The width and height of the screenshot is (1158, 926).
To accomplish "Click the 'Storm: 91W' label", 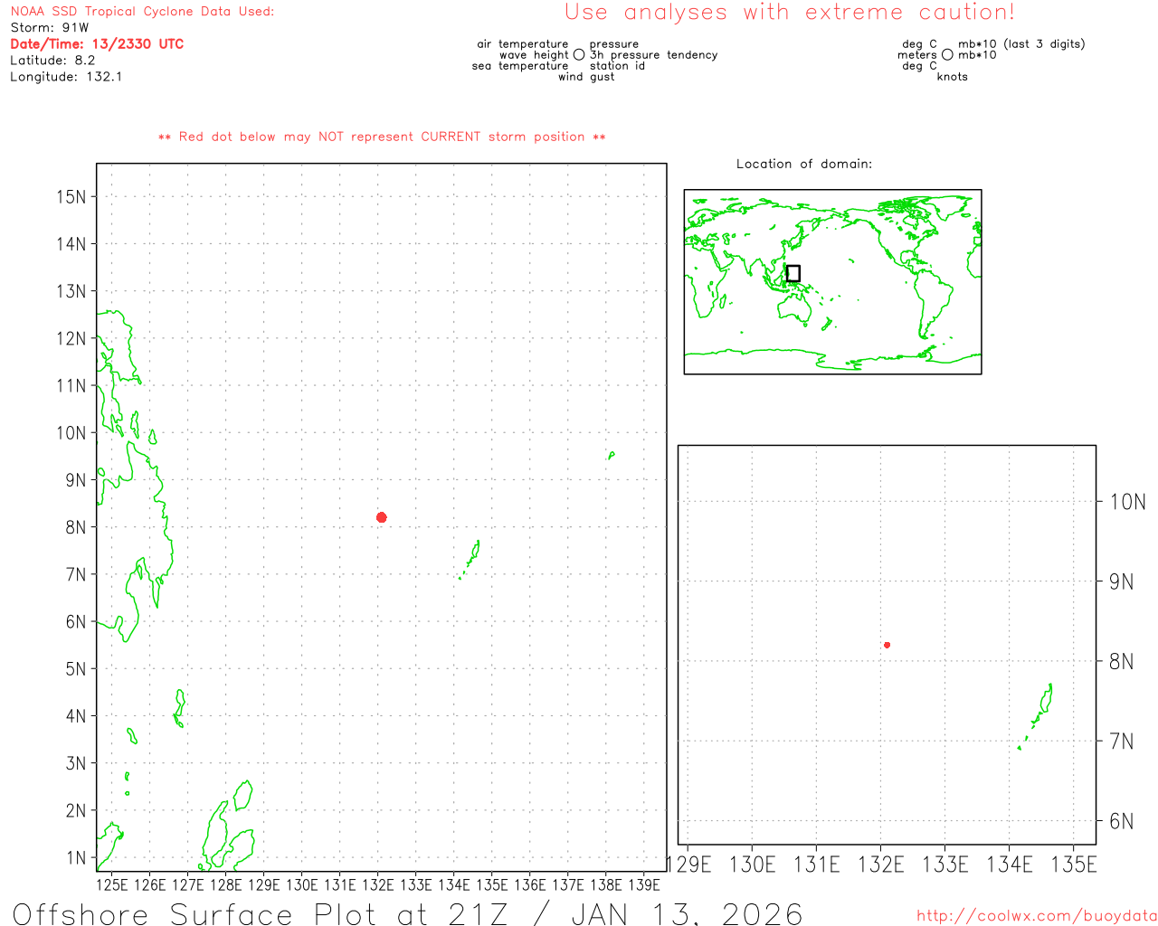I will (x=50, y=28).
